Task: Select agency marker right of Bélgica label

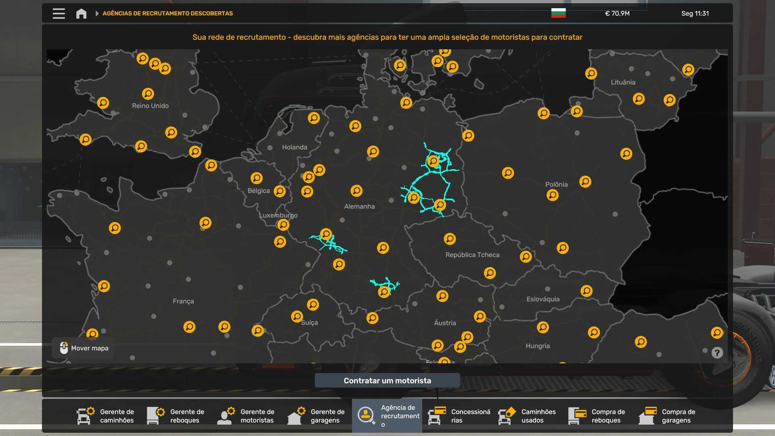Action: coord(279,191)
